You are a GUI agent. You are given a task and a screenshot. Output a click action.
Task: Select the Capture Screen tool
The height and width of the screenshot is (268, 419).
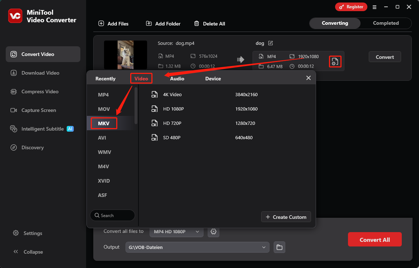(x=14, y=110)
